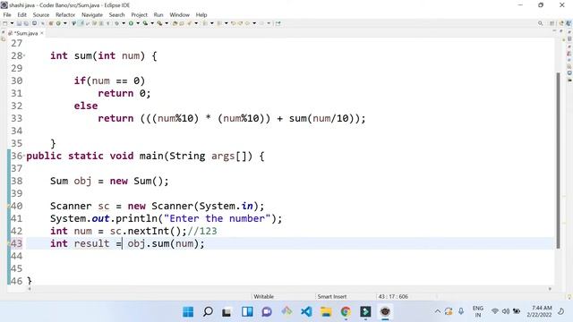The image size is (573, 322).
Task: Open the Windows Start menu
Action: coord(188,312)
